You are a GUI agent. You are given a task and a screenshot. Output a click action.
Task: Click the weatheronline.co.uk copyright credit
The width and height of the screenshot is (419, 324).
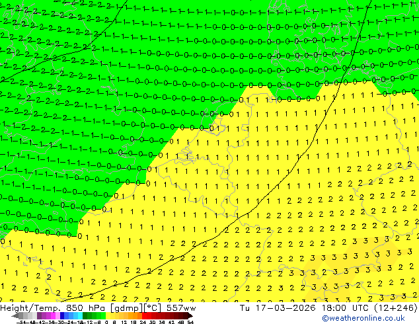(363, 318)
